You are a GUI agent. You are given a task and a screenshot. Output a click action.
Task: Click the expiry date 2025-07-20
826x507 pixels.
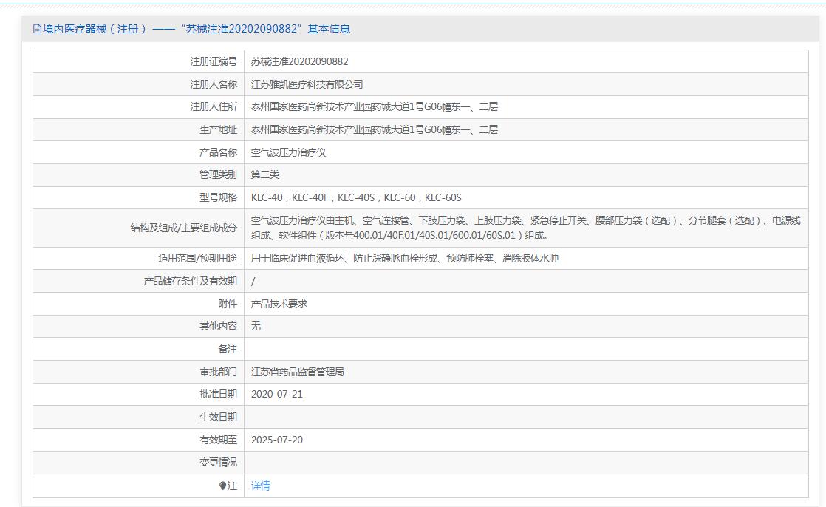point(276,440)
